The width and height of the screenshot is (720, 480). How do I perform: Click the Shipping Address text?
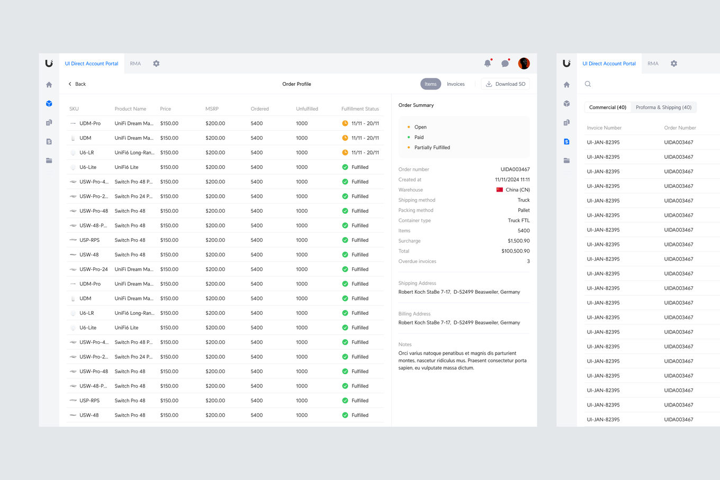click(x=459, y=292)
